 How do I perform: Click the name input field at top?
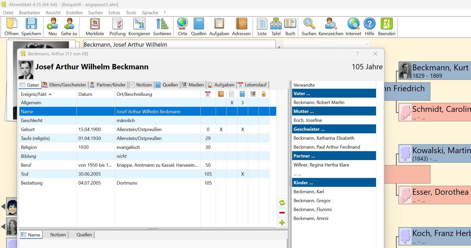pos(179,45)
